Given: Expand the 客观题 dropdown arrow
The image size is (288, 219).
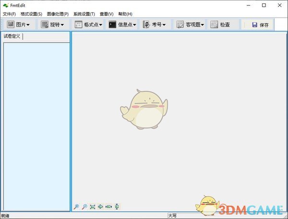Looking at the screenshot, I should [x=203, y=24].
